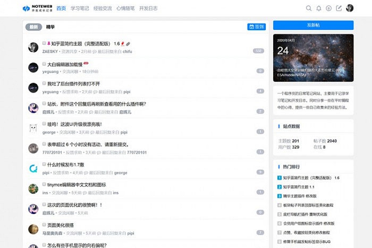Click last replier chifu on first post
The width and height of the screenshot is (372, 248).
[x=127, y=52]
